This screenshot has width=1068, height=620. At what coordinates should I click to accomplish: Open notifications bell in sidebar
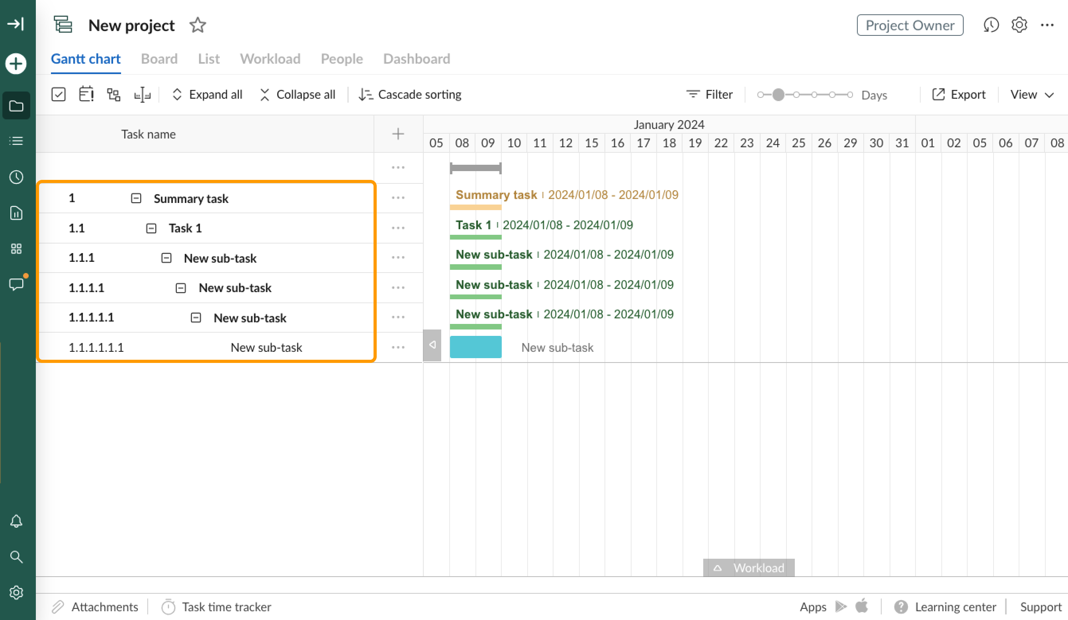pos(16,521)
